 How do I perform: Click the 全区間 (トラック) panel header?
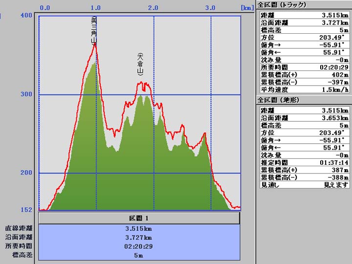[282, 5]
